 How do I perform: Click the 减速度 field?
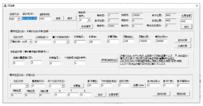pyautogui.click(x=137, y=21)
